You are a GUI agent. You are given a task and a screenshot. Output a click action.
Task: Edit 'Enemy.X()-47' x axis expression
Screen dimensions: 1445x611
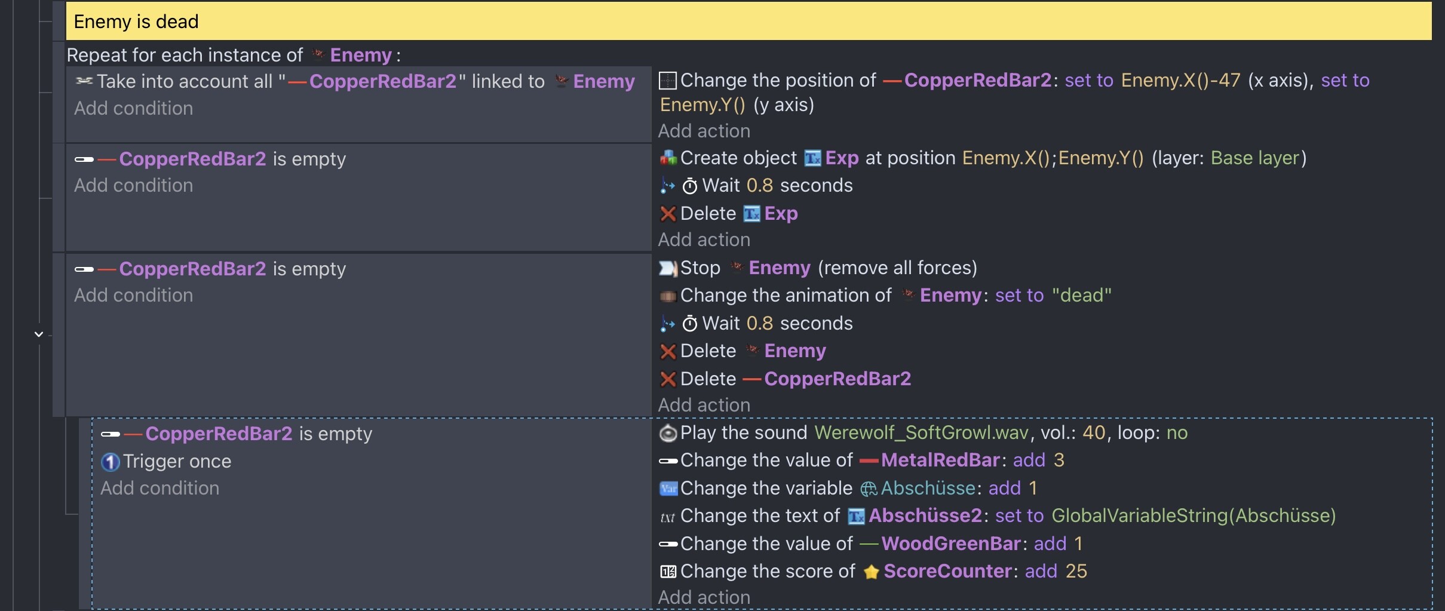(x=1180, y=80)
